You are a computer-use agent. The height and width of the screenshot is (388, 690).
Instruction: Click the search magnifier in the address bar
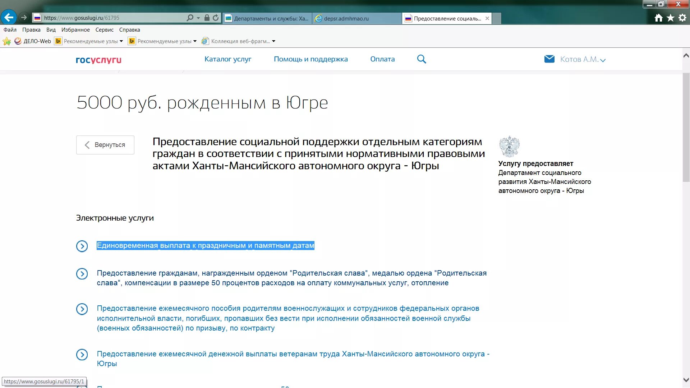pos(189,17)
